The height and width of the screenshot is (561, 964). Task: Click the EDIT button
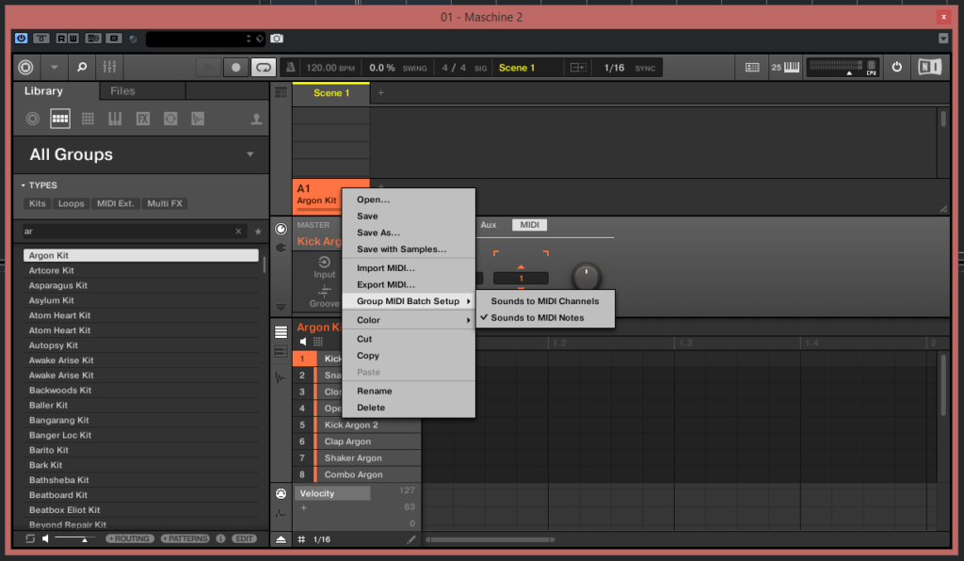point(244,538)
